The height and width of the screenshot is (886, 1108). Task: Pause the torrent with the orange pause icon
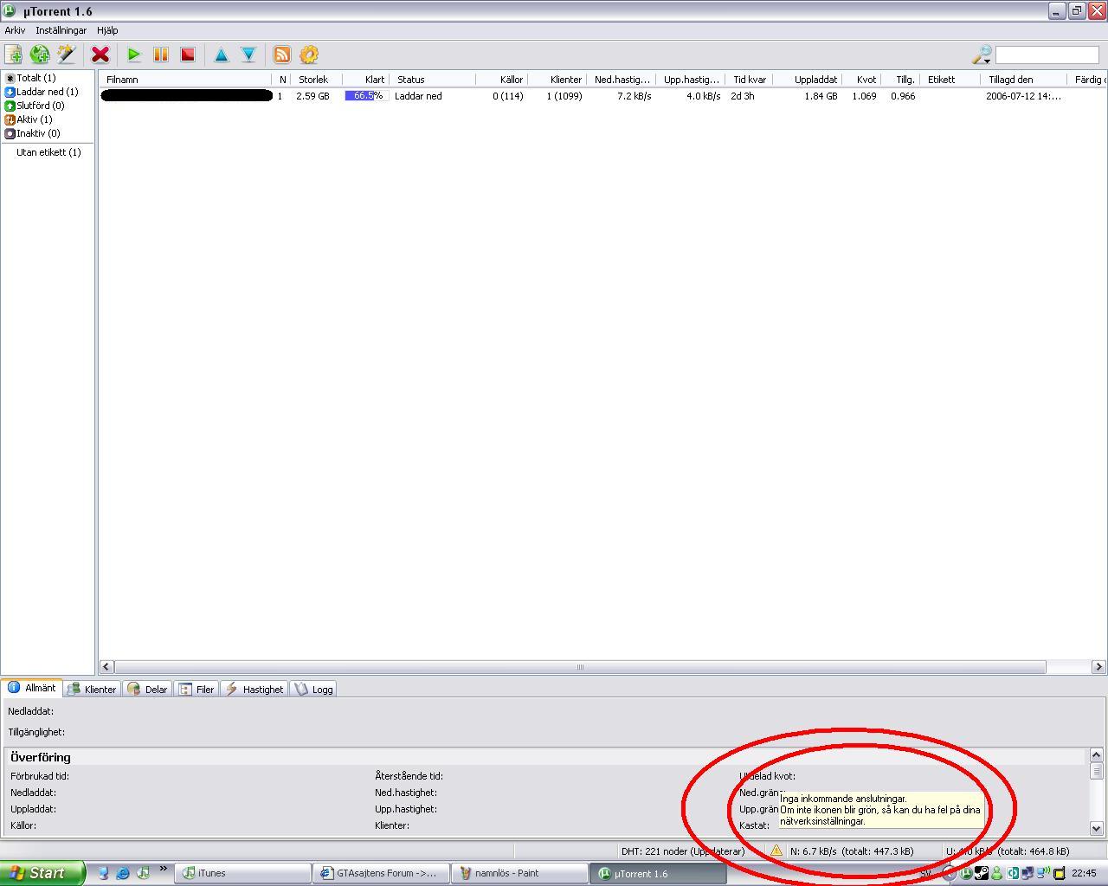(161, 55)
